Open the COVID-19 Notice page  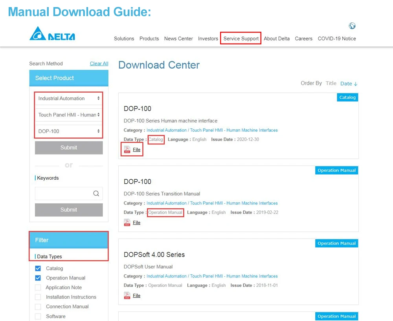pyautogui.click(x=337, y=38)
